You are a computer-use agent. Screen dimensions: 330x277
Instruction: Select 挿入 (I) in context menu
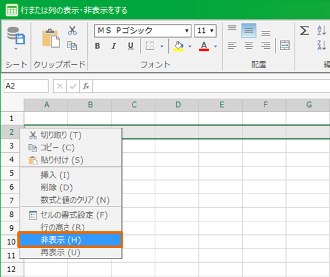tap(71, 175)
